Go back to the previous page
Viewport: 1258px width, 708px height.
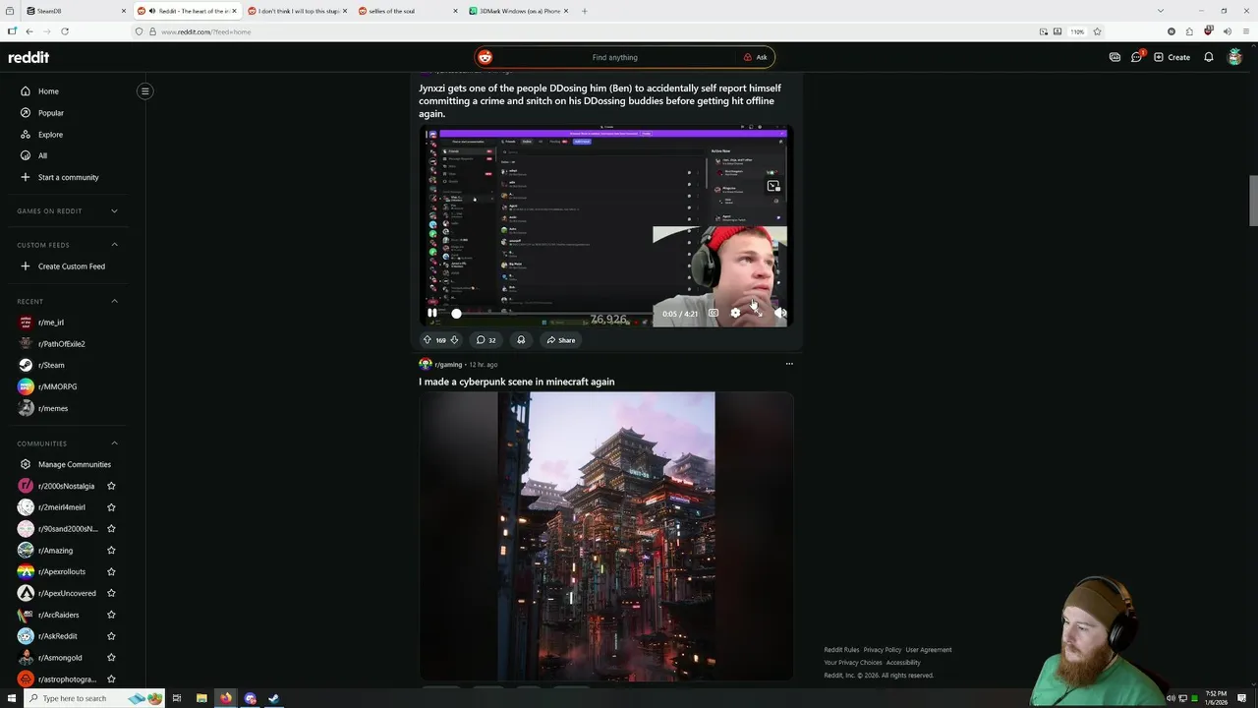coord(29,31)
